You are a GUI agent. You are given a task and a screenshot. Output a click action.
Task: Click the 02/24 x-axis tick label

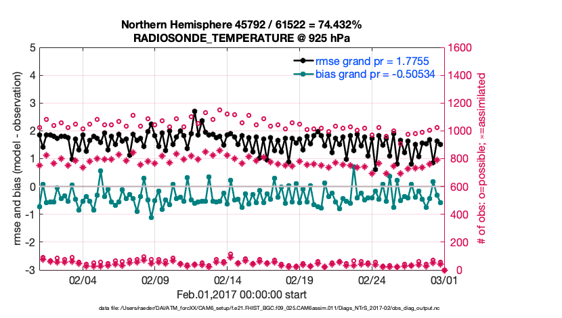pyautogui.click(x=371, y=280)
